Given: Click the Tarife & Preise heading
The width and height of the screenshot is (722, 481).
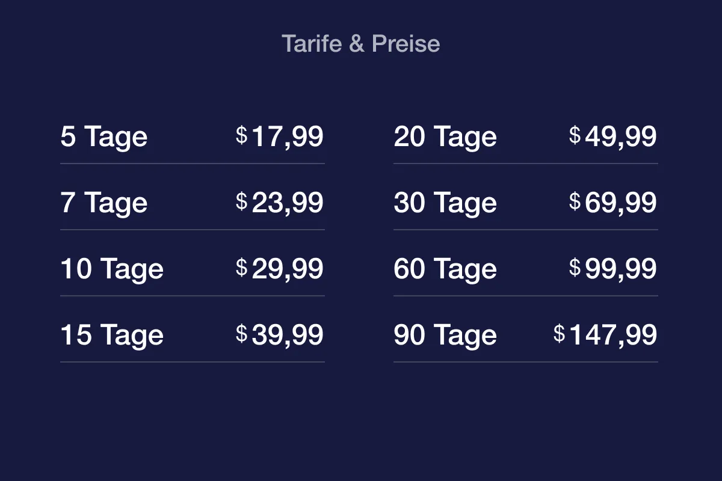Looking at the screenshot, I should (x=361, y=44).
